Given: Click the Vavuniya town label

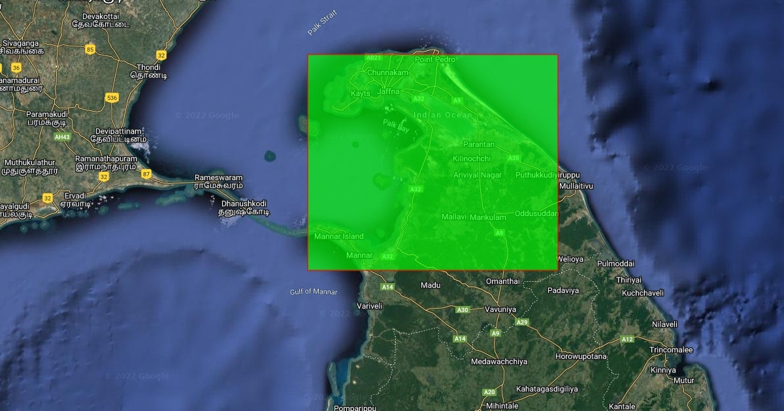Looking at the screenshot, I should (500, 309).
